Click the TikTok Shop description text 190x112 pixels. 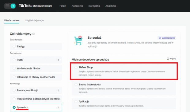click(122, 73)
